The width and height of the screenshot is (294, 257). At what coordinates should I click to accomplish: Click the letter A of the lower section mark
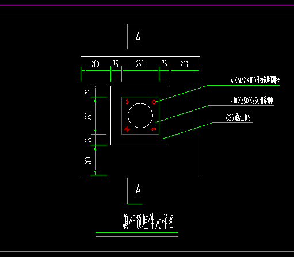tap(138, 190)
